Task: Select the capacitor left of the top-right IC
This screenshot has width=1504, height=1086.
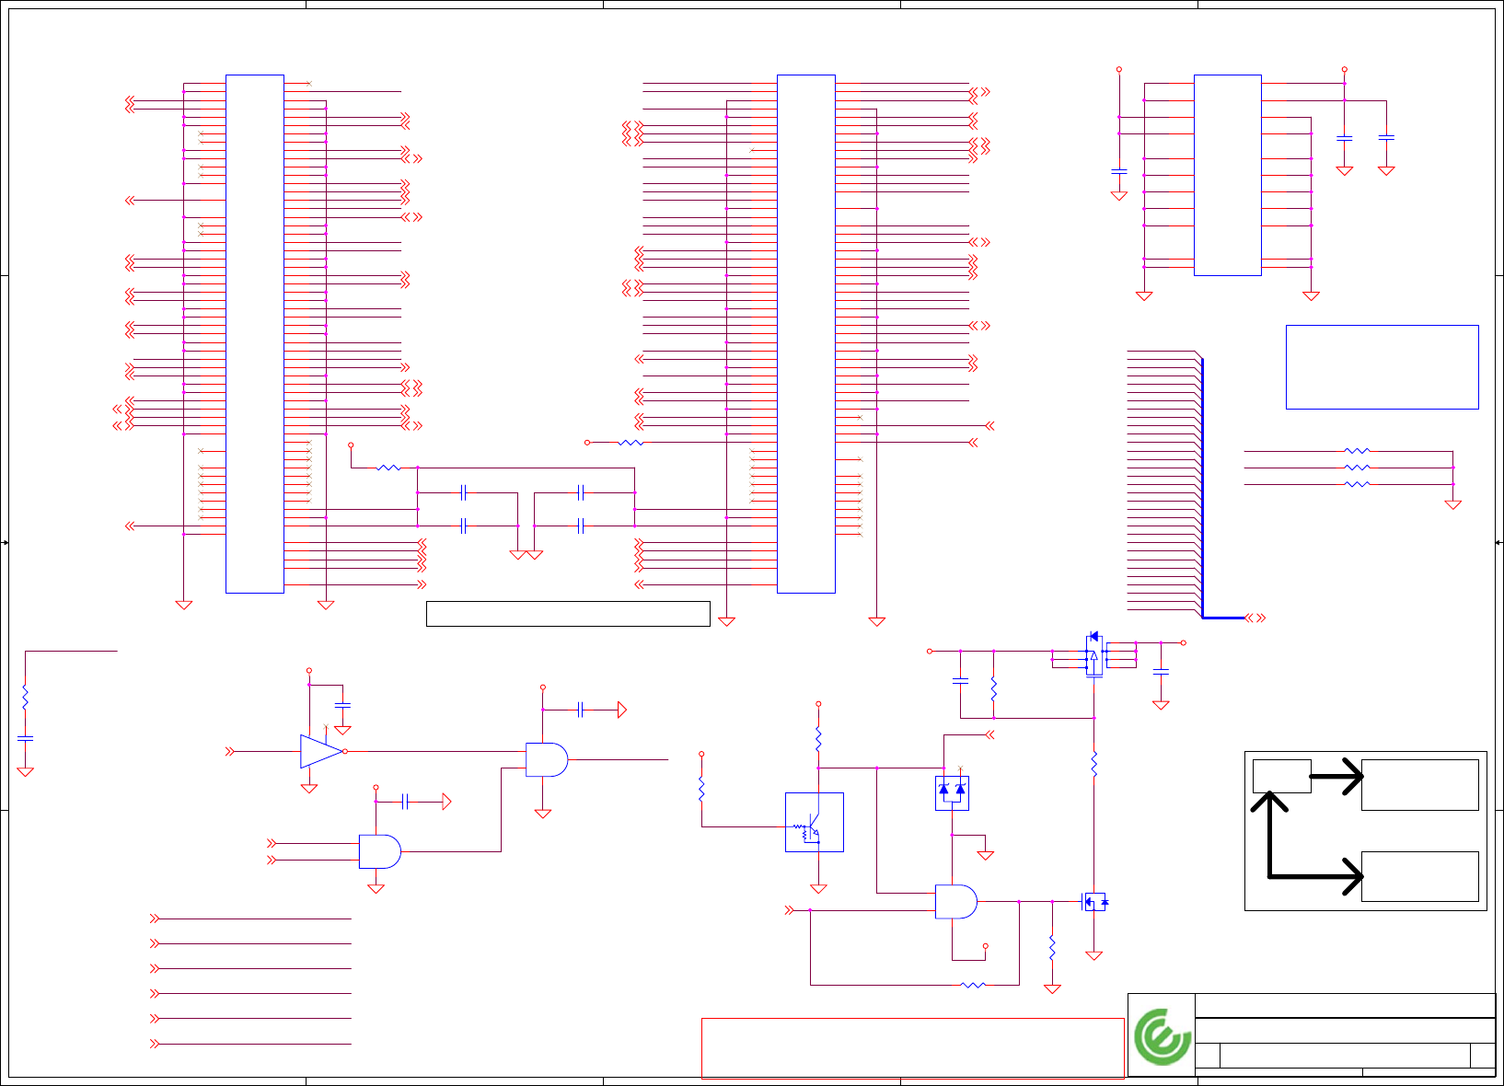Action: pyautogui.click(x=1119, y=171)
